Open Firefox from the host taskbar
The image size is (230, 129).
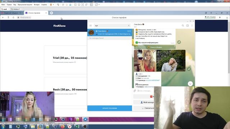63,126
